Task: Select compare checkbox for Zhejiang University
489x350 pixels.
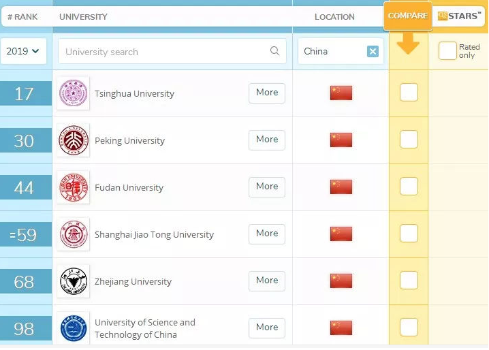Action: (409, 280)
